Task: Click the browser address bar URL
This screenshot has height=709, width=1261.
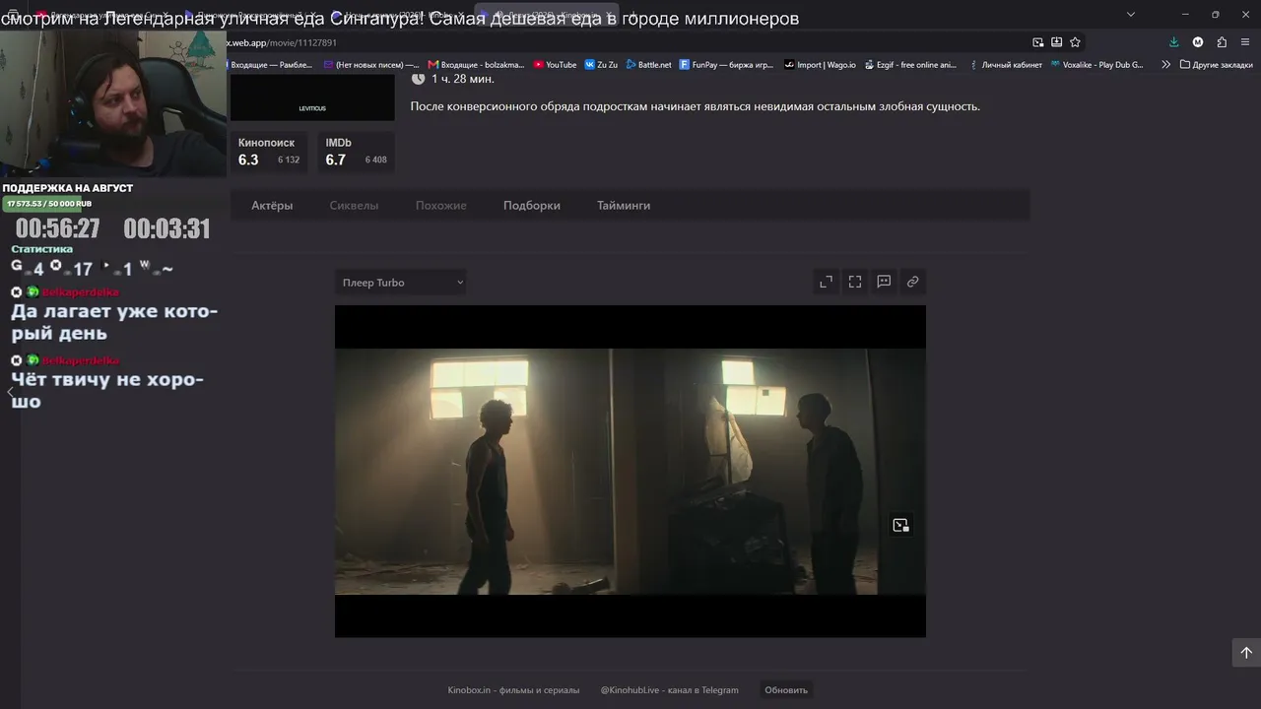Action: point(282,42)
